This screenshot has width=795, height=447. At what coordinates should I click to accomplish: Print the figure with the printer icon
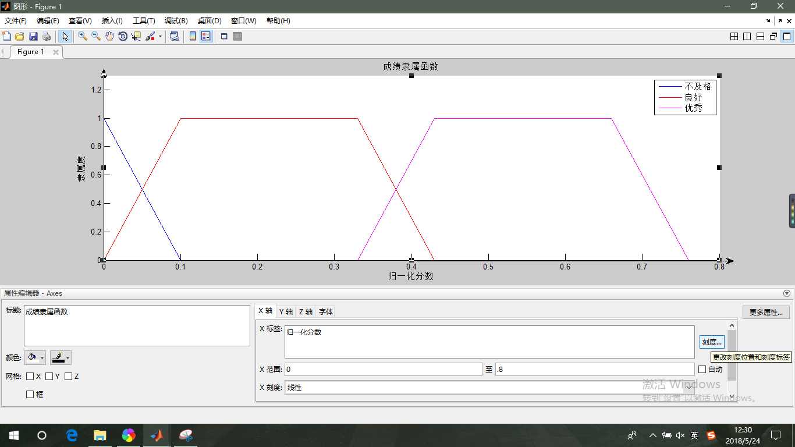pyautogui.click(x=47, y=36)
